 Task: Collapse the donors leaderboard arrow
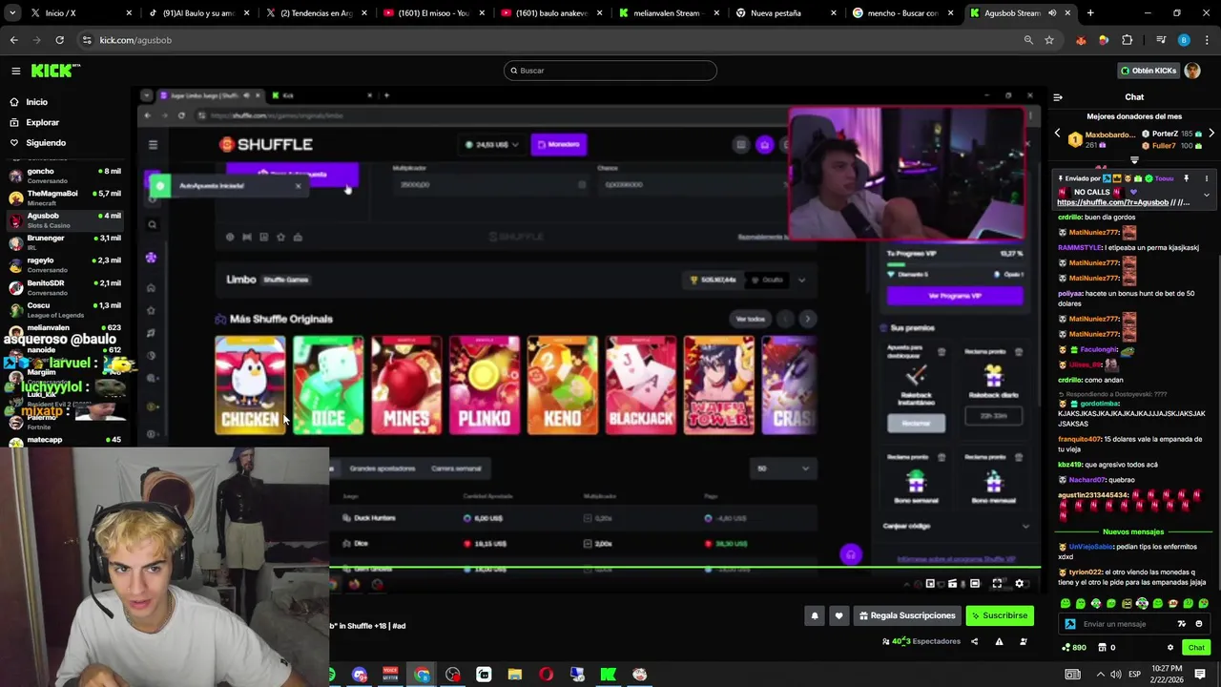click(x=1134, y=159)
